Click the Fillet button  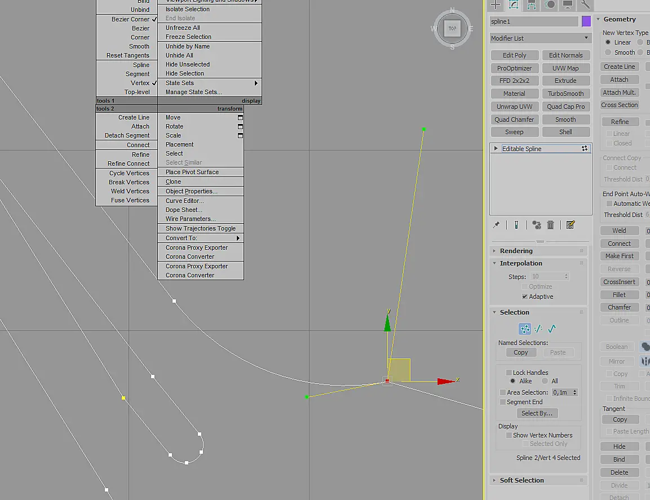coord(620,295)
